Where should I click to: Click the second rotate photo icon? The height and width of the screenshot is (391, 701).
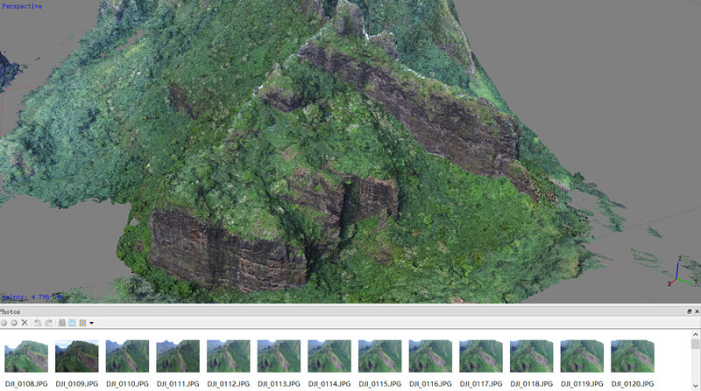coord(47,323)
